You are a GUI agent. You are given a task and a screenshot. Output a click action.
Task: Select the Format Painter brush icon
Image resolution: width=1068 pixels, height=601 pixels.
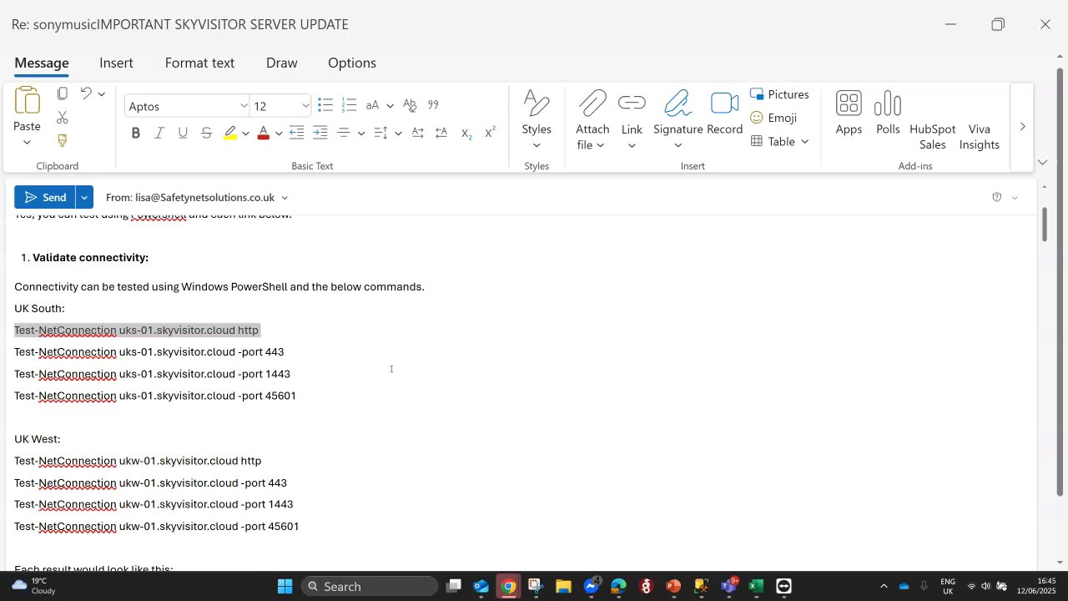coord(63,140)
